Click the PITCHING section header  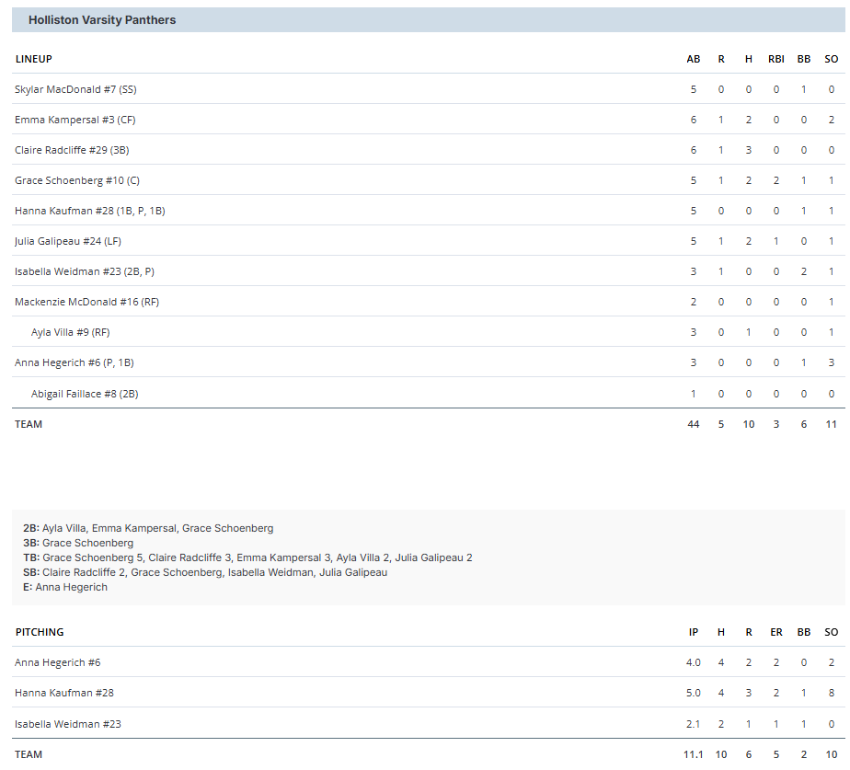coord(40,632)
